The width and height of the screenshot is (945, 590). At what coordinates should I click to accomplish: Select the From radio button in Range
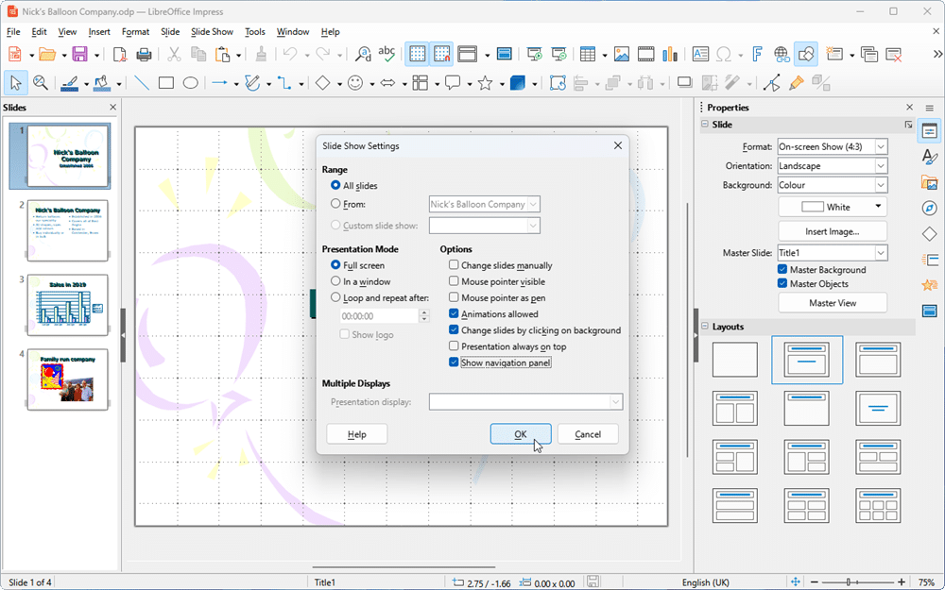(336, 203)
